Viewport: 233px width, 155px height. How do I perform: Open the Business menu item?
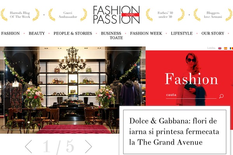(x=111, y=33)
